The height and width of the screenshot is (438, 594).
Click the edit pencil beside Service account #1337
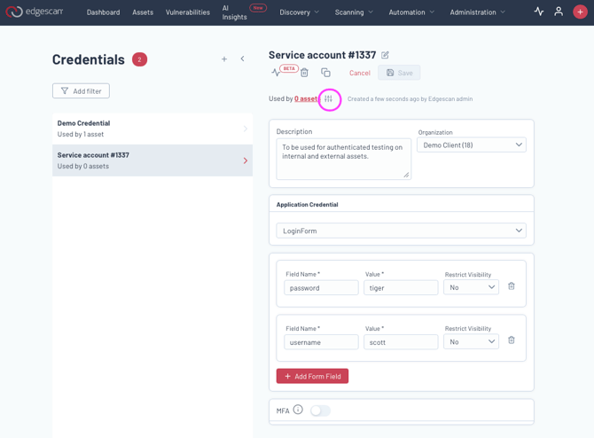(x=385, y=55)
